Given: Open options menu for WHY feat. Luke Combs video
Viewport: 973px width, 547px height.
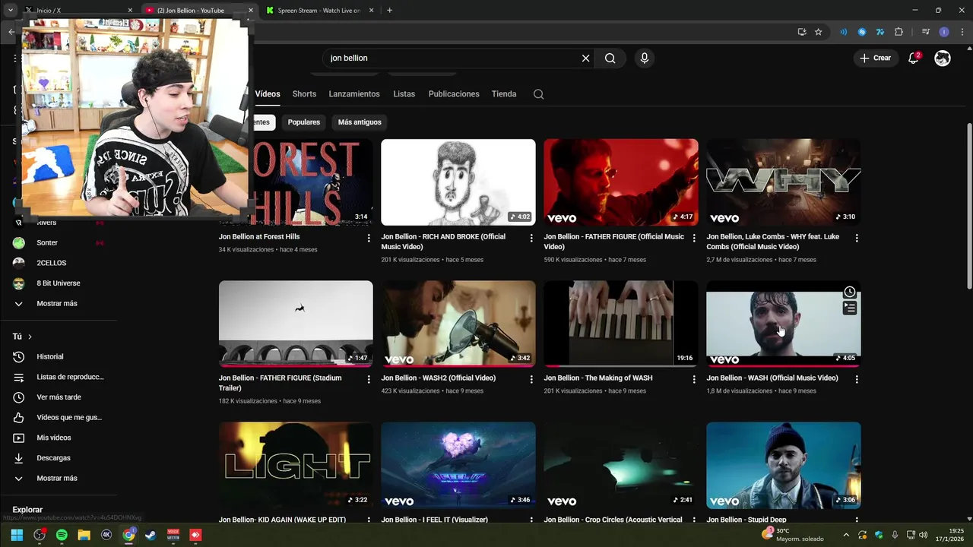Looking at the screenshot, I should 857,238.
